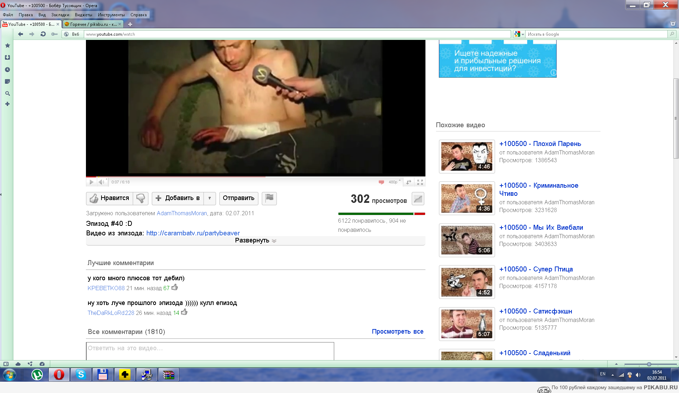
Task: Click the Просмотреть все comments link
Action: 397,332
